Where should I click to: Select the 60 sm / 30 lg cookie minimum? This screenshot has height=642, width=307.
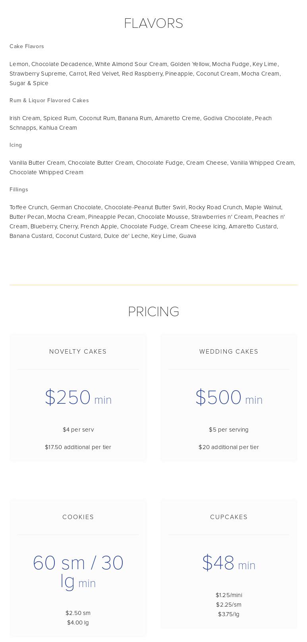tap(78, 572)
